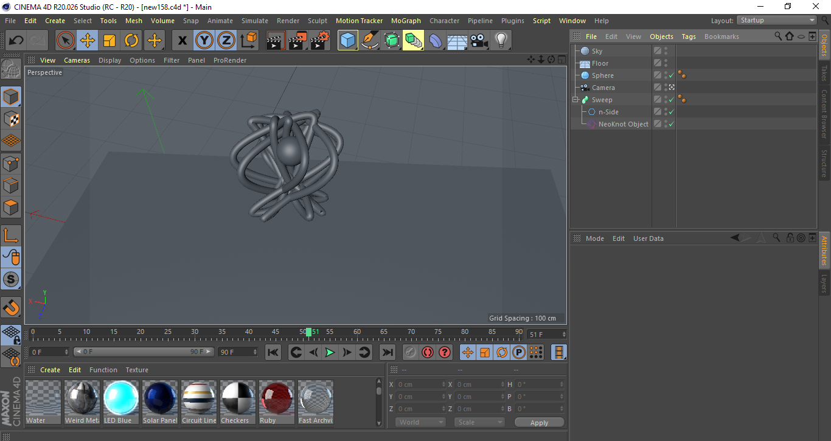Toggle NeoKnot Object enabled checkmark
This screenshot has width=831, height=441.
[671, 124]
